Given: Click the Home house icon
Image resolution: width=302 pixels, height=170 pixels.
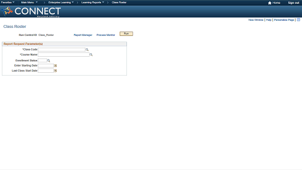Looking at the screenshot, I should tap(269, 3).
